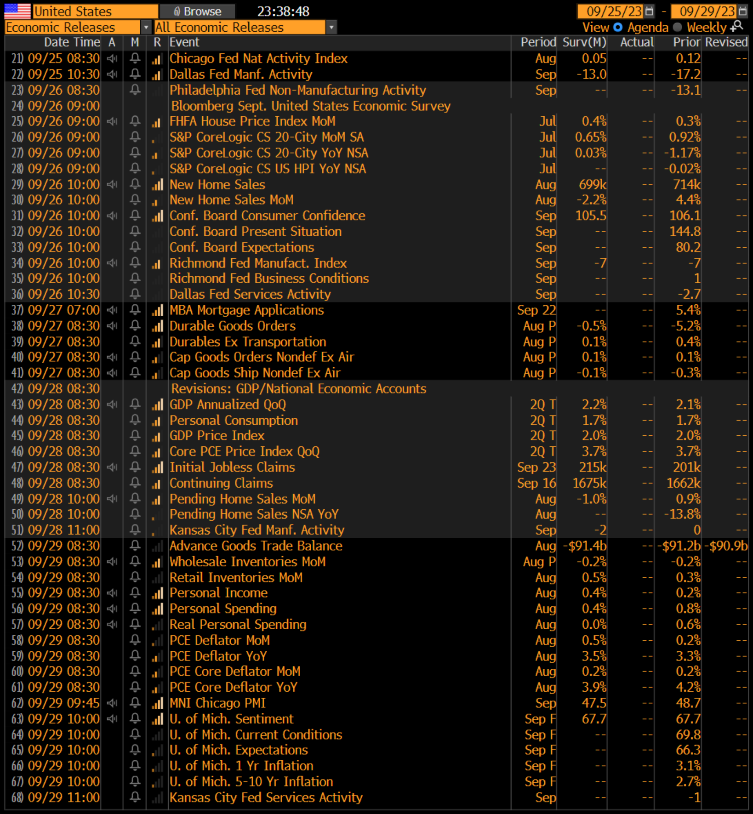Open the Economic Releases category selector
This screenshot has width=753, height=814.
(73, 28)
